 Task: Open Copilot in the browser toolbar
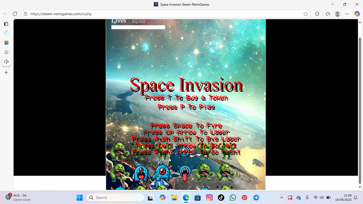[357, 14]
